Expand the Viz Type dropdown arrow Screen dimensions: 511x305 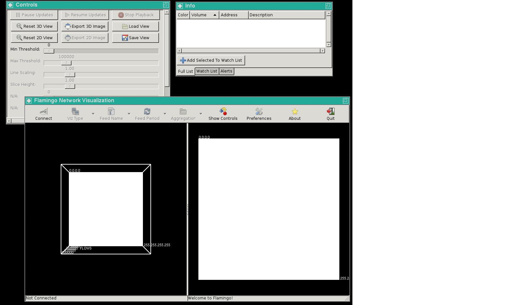93,114
